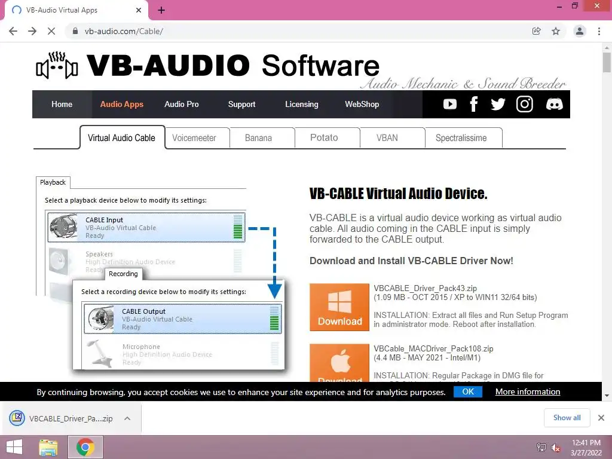612x459 pixels.
Task: Open Chrome profile avatar
Action: pyautogui.click(x=580, y=31)
